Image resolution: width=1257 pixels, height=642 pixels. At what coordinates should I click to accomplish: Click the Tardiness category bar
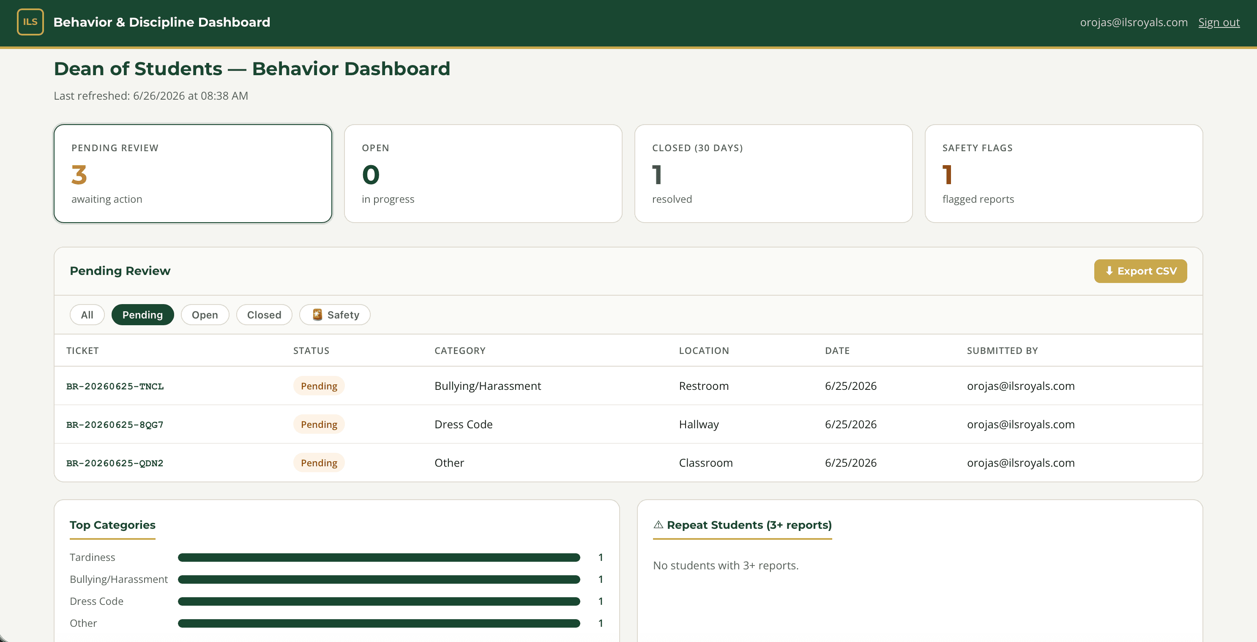click(379, 558)
